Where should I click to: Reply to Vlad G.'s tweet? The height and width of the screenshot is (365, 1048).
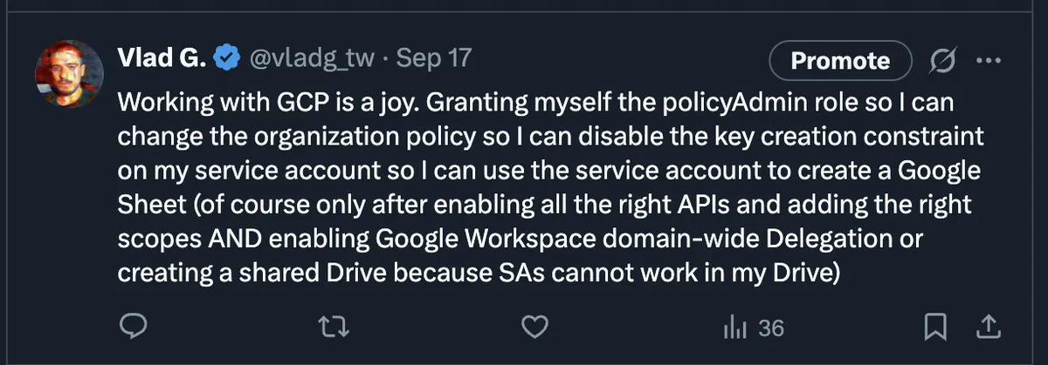coord(133,328)
